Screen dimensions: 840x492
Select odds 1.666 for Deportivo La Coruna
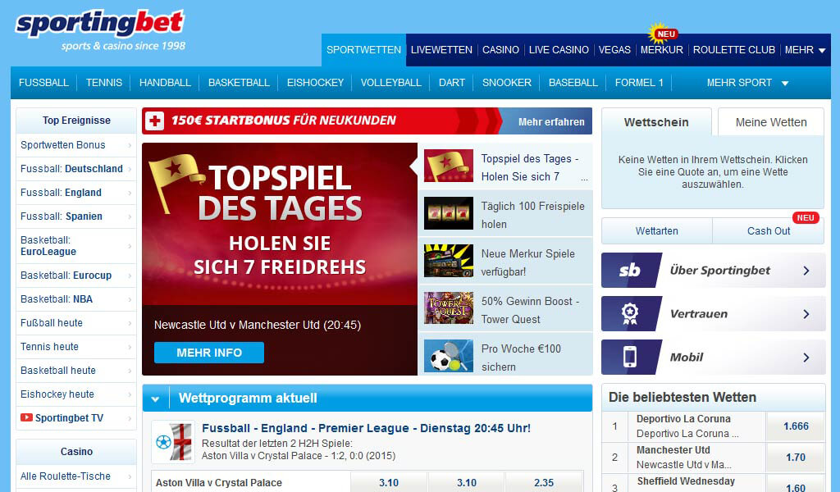click(796, 426)
